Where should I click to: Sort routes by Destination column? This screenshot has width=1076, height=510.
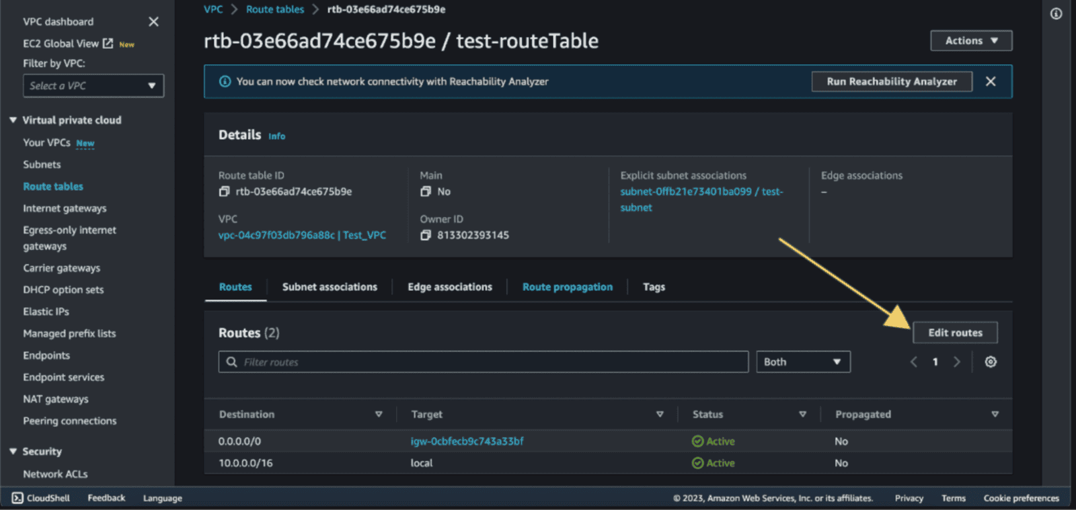point(379,415)
